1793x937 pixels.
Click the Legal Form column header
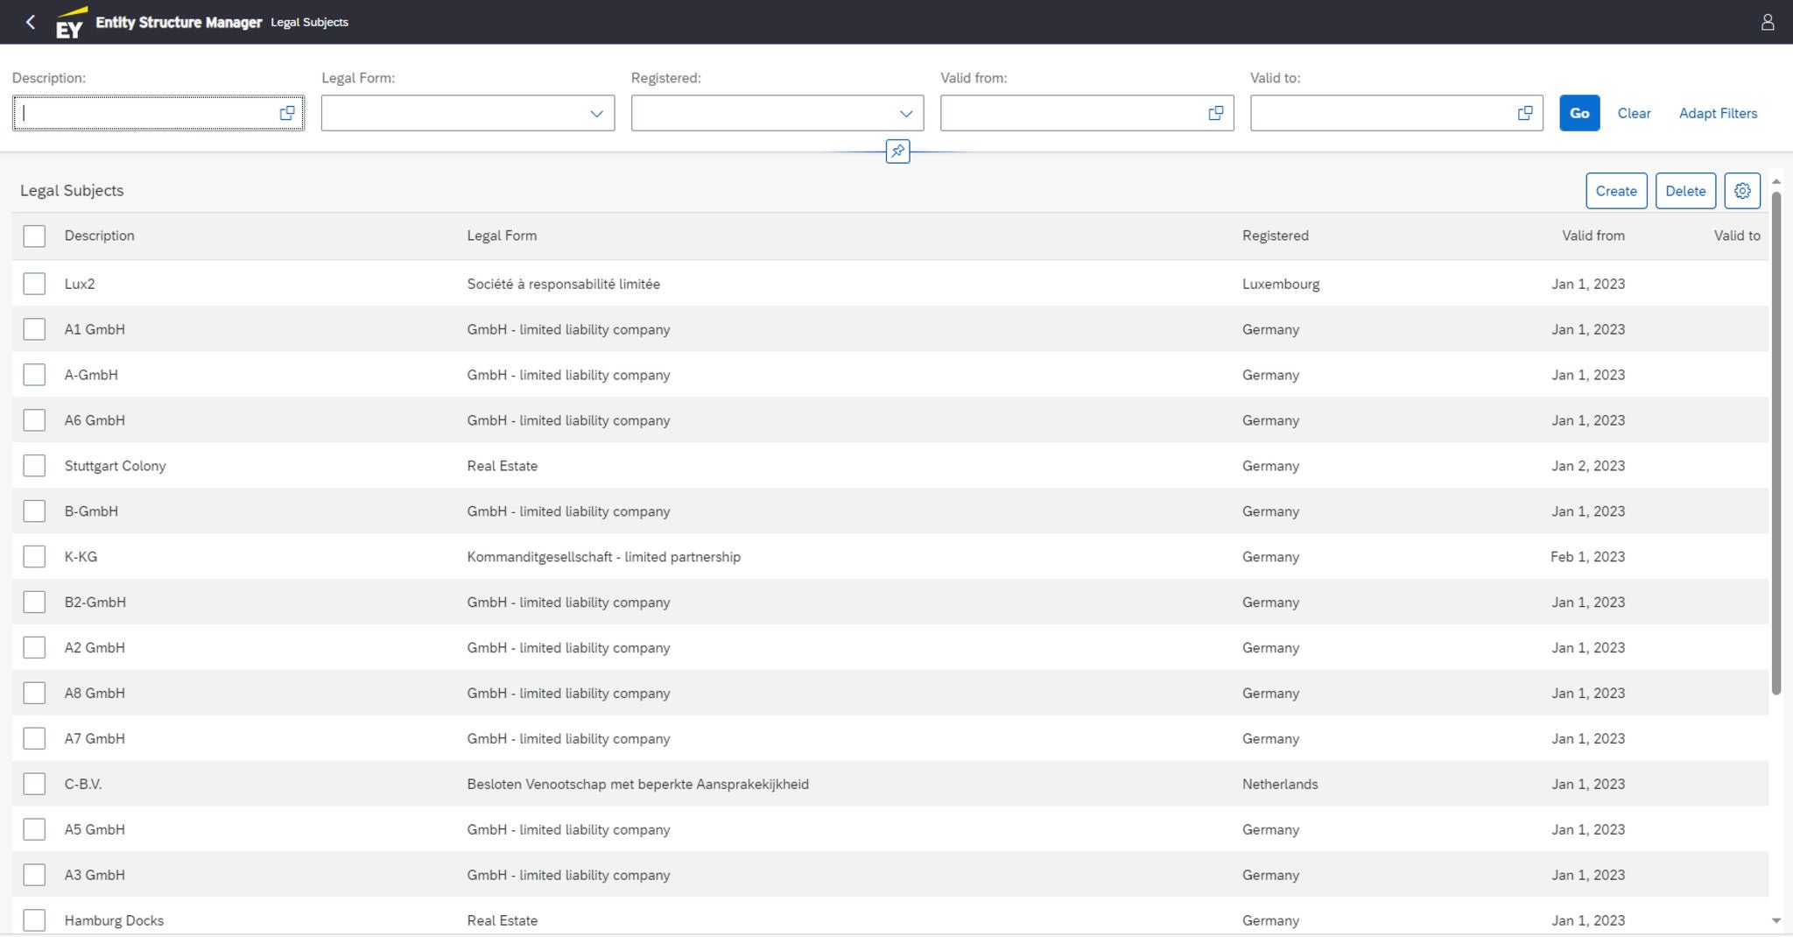[502, 236]
